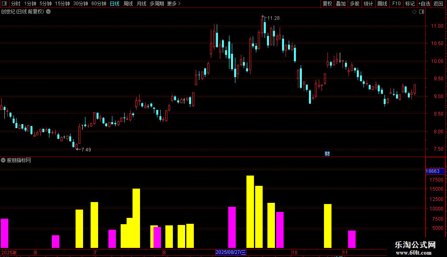447x257 pixels.
Task: Click the diamond icon in chart header
Action: point(415,12)
